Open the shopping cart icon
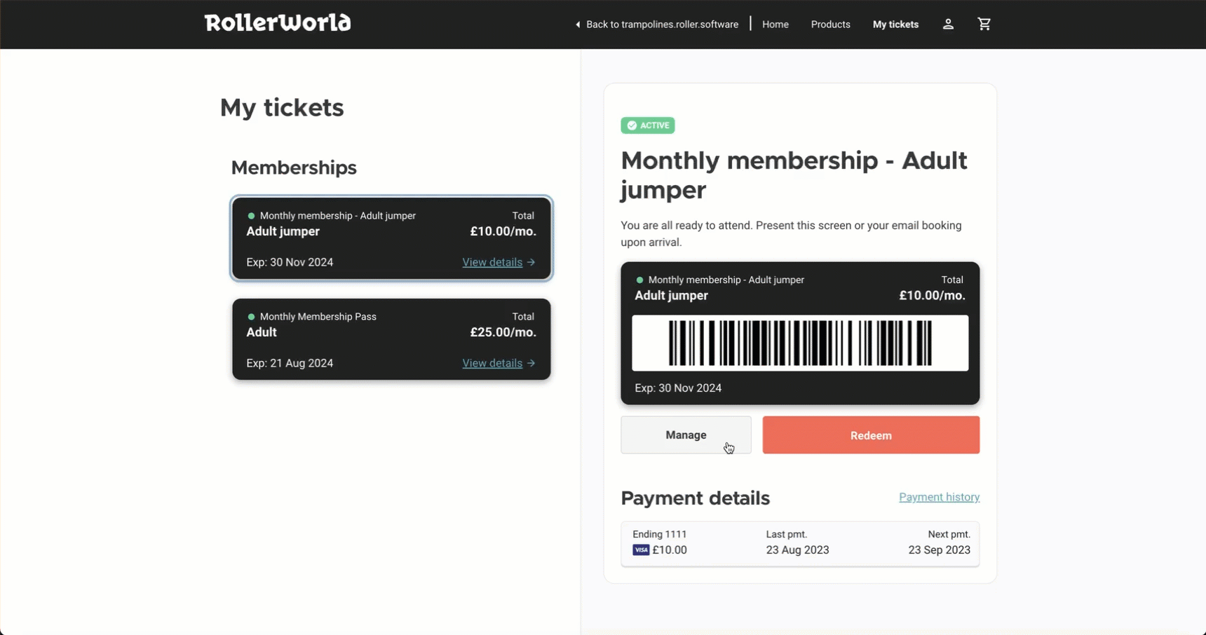Viewport: 1206px width, 635px height. pyautogui.click(x=984, y=24)
